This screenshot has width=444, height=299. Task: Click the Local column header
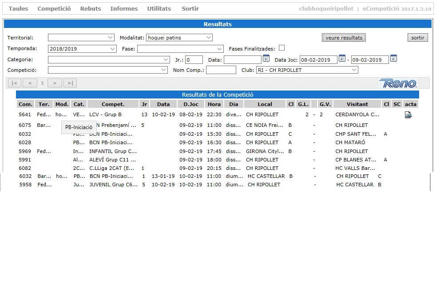pos(265,104)
